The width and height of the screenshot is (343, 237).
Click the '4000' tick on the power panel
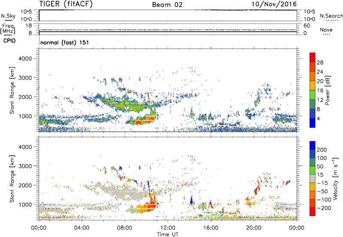click(25, 59)
